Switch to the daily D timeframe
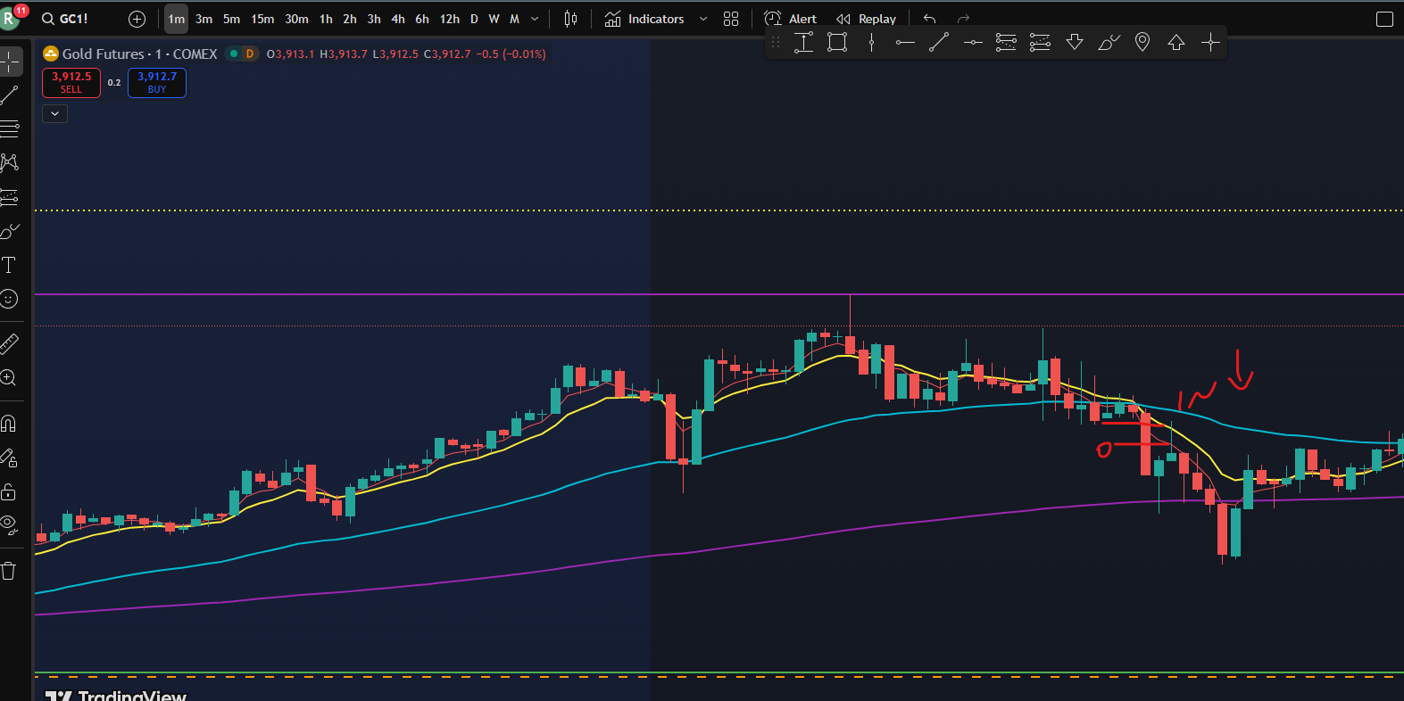 pos(474,19)
